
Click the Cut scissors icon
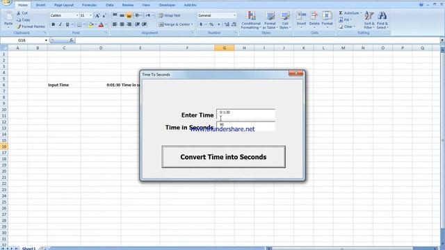pyautogui.click(x=19, y=13)
